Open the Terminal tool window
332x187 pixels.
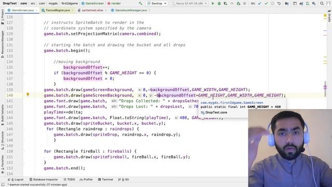(x=105, y=180)
